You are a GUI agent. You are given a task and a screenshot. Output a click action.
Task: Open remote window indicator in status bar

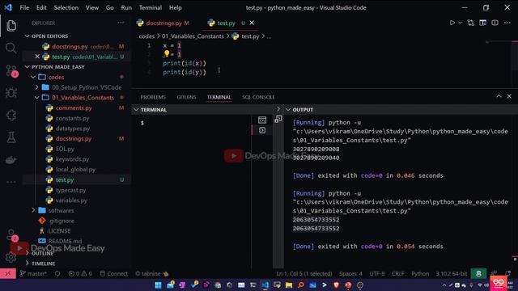8,273
